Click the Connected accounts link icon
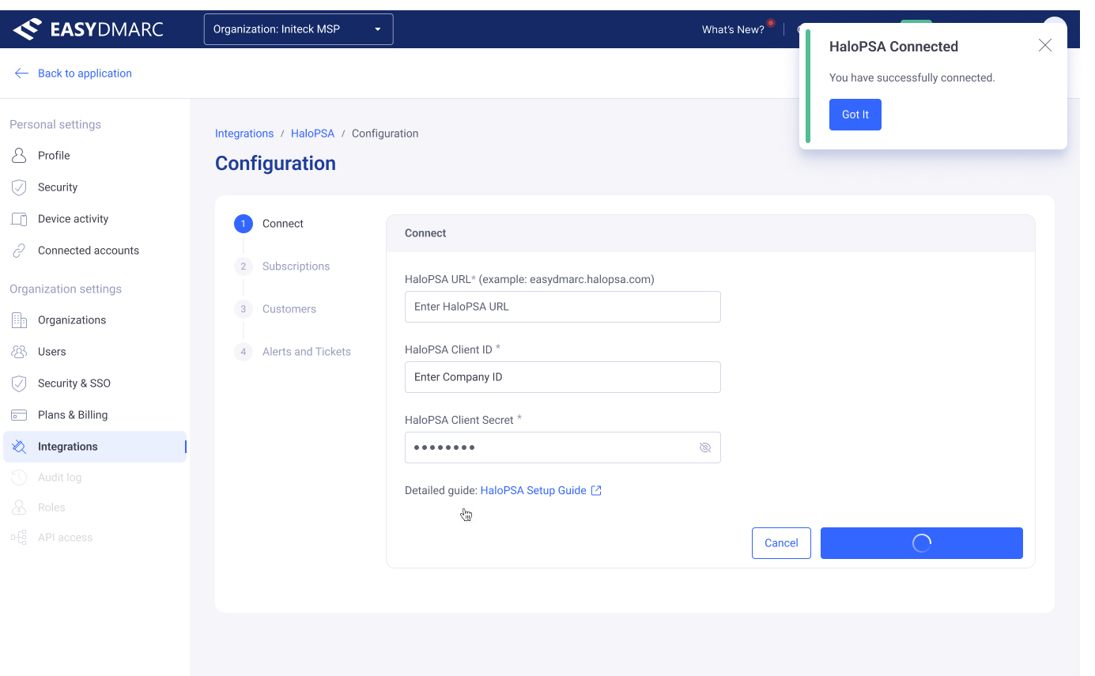This screenshot has height=676, width=1095. (x=19, y=251)
